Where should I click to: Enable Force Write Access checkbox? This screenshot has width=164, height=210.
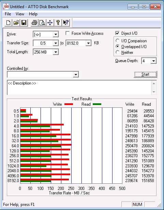[68, 33]
